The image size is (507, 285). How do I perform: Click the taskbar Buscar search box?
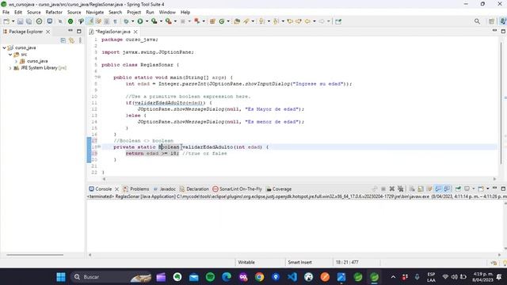[111, 277]
